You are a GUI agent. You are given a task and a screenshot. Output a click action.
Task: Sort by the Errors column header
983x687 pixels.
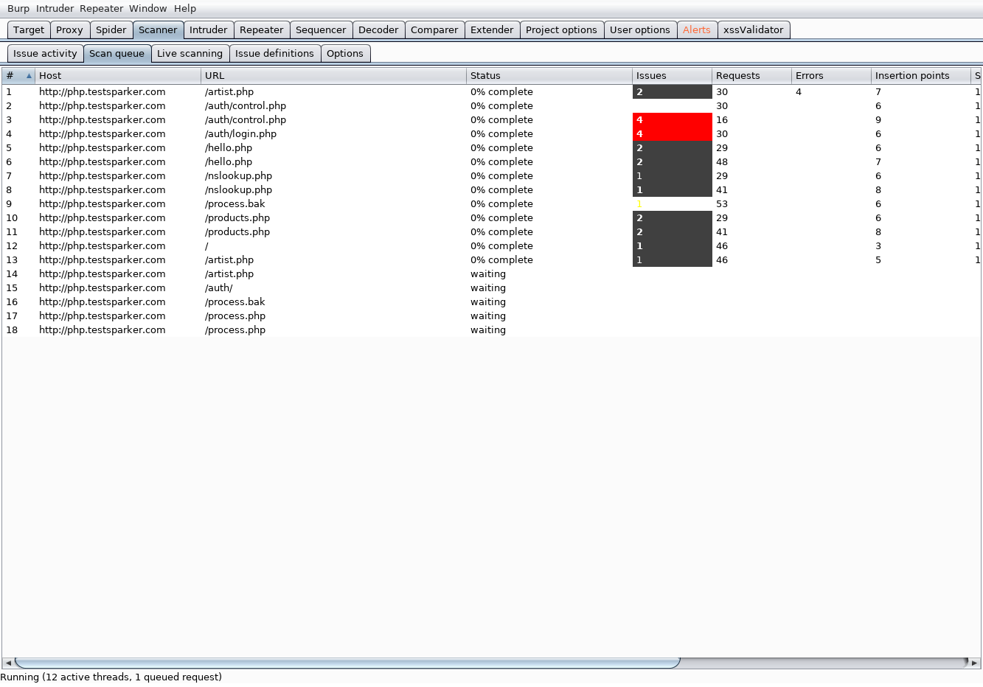tap(832, 76)
